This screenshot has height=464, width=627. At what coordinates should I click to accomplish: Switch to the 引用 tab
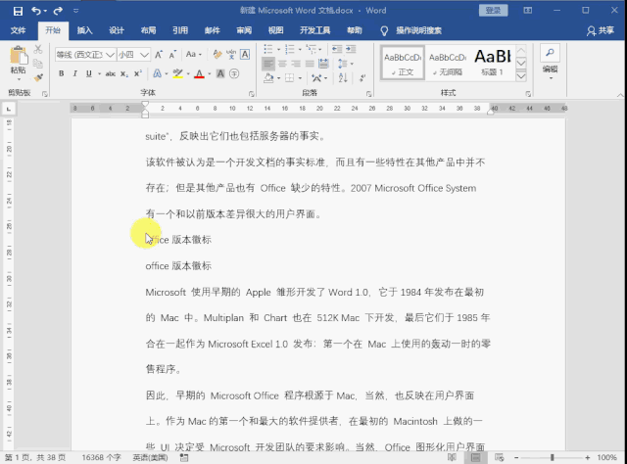pyautogui.click(x=180, y=30)
